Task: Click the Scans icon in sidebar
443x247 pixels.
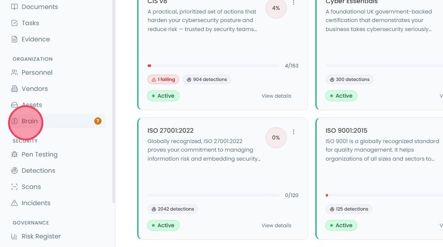Action: (14, 187)
